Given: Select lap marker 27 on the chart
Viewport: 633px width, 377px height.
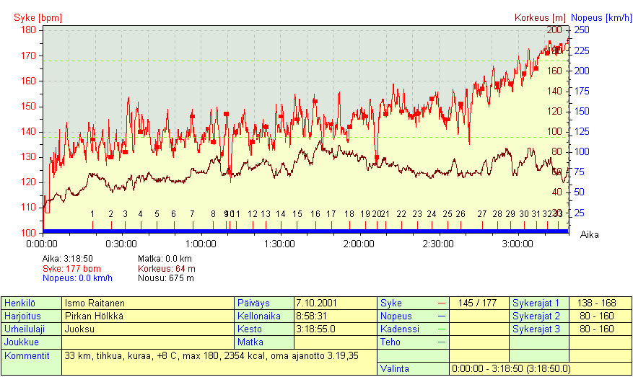Looking at the screenshot, I should coord(482,214).
